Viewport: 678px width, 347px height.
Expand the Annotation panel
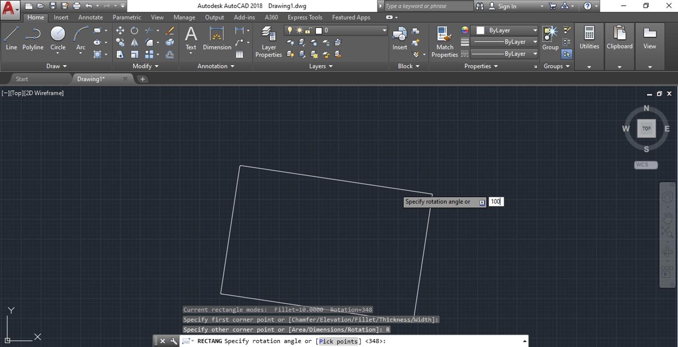[x=216, y=66]
